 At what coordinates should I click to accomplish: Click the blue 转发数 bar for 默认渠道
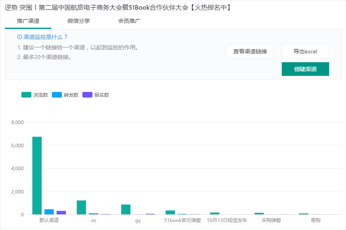[49, 212]
